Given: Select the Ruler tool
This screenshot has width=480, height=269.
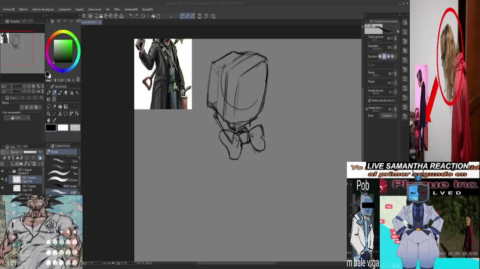Looking at the screenshot, I should click(71, 114).
